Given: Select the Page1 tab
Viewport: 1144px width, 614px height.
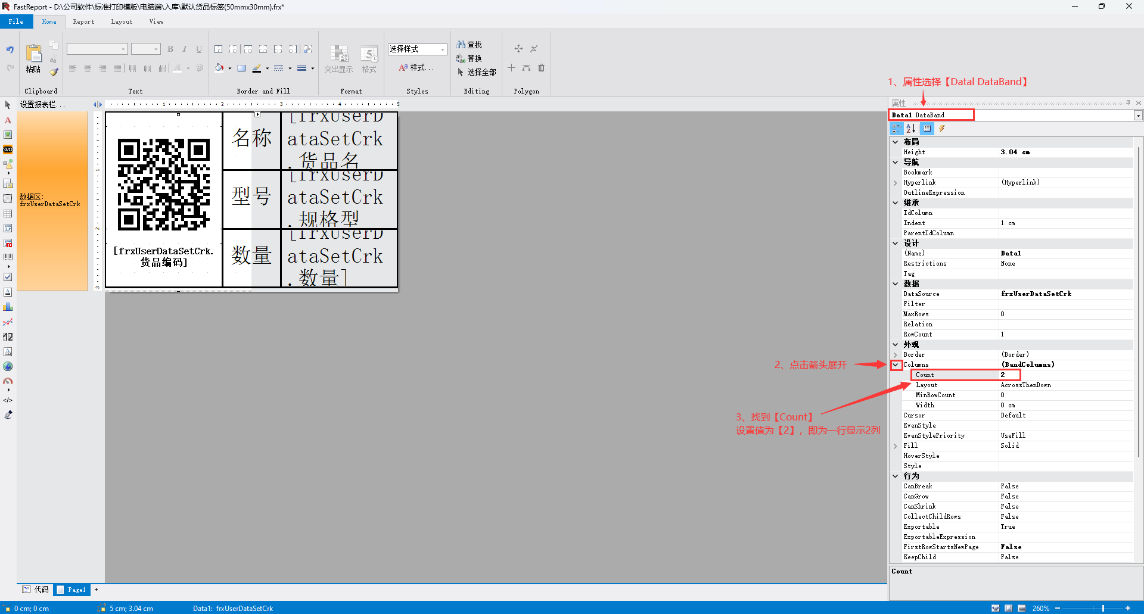Looking at the screenshot, I should [72, 590].
